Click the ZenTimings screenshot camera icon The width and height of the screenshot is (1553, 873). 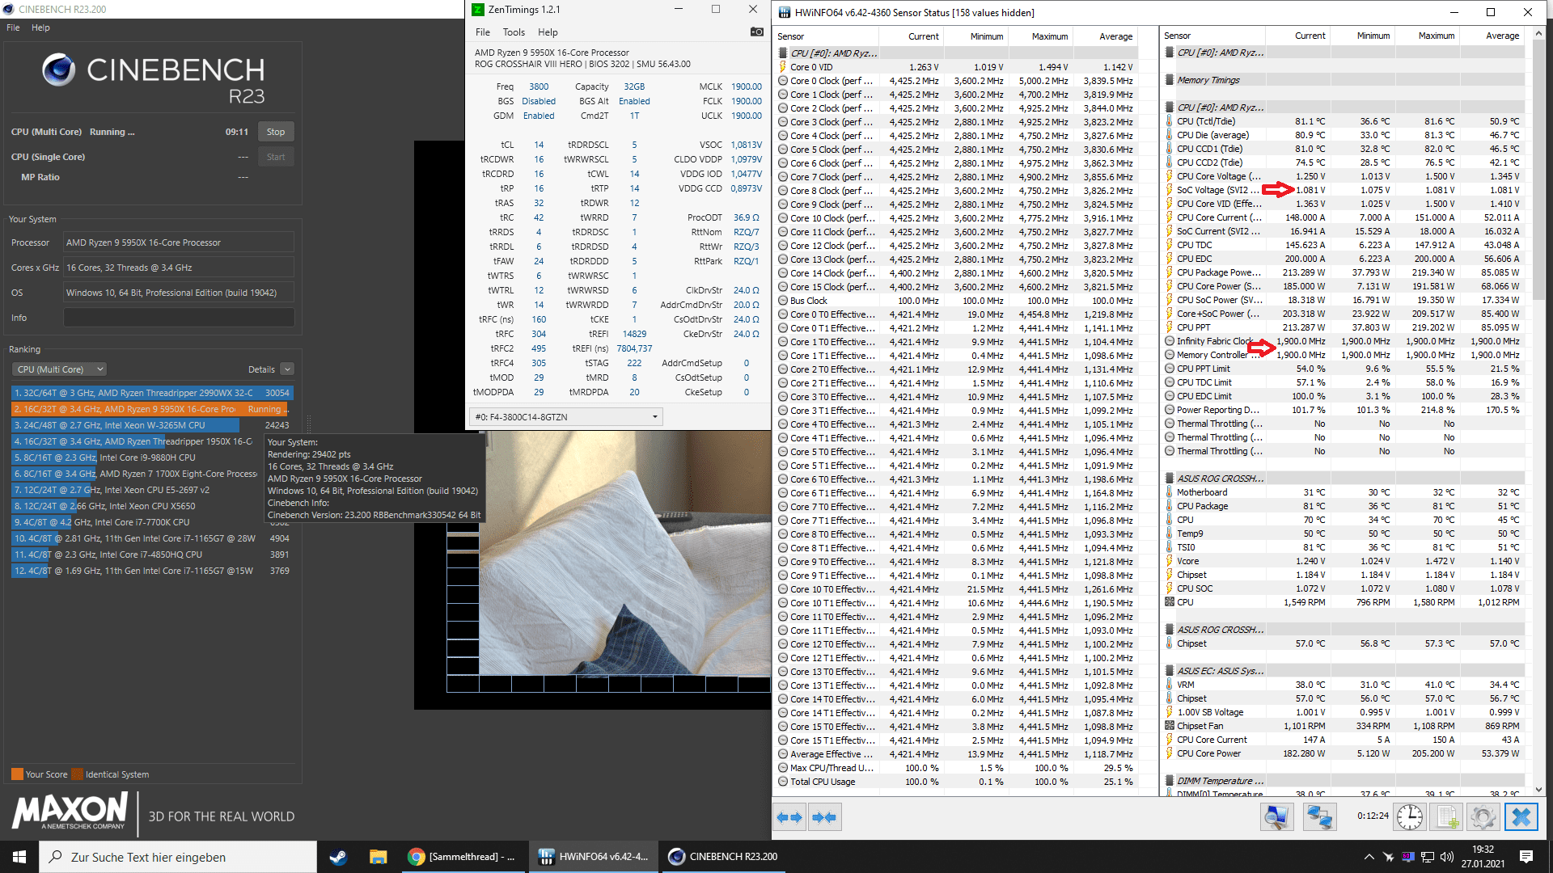[756, 32]
